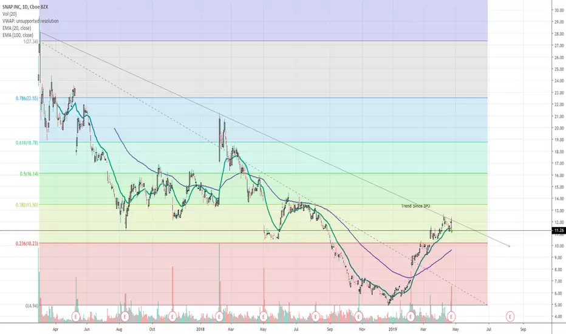Click the 30.00 price axis label
This screenshot has height=334, width=566.
pos(559,10)
